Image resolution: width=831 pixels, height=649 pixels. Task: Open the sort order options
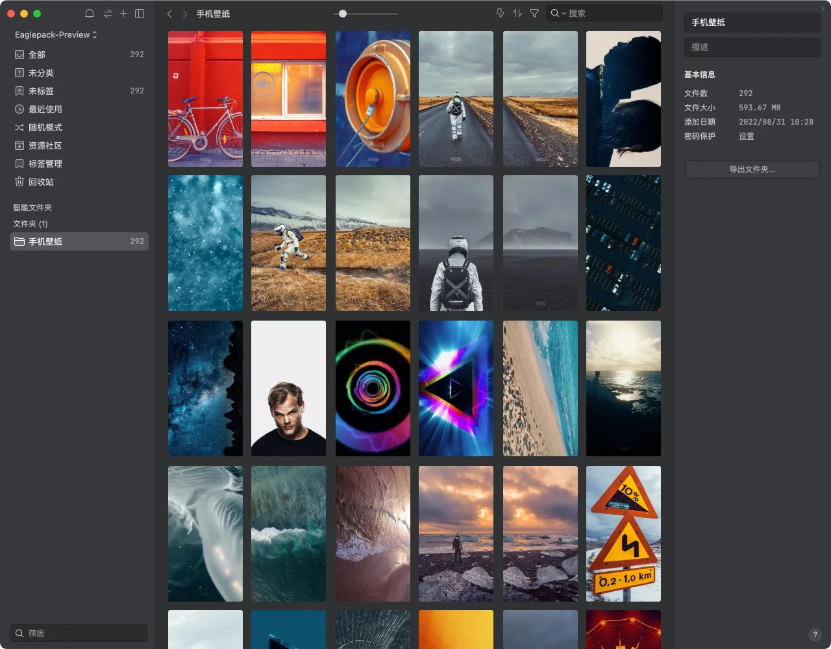(517, 13)
